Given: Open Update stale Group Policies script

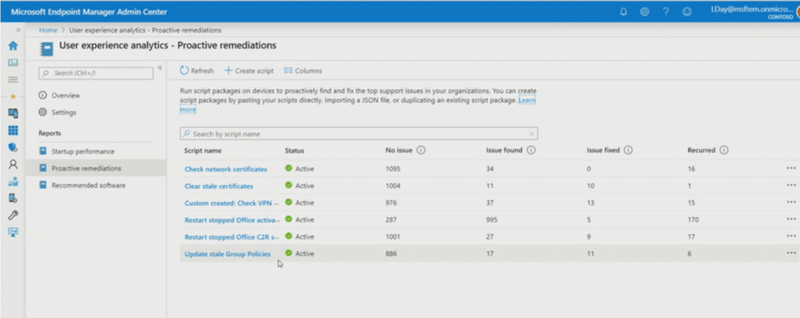Looking at the screenshot, I should pos(227,254).
